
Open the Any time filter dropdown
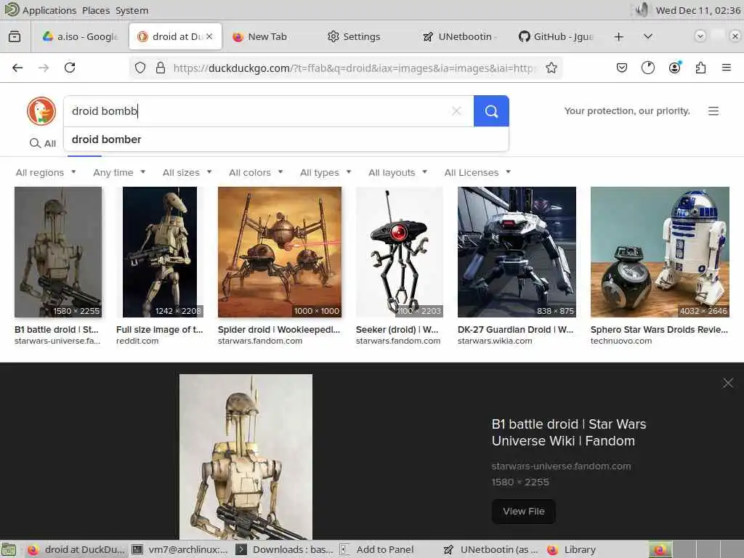(x=119, y=173)
